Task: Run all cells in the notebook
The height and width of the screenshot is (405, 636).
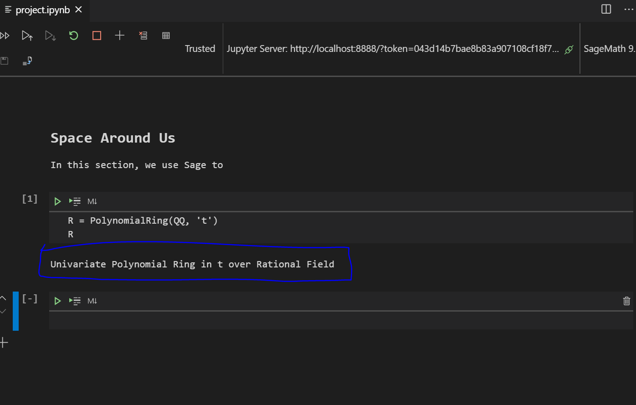Action: [x=5, y=35]
